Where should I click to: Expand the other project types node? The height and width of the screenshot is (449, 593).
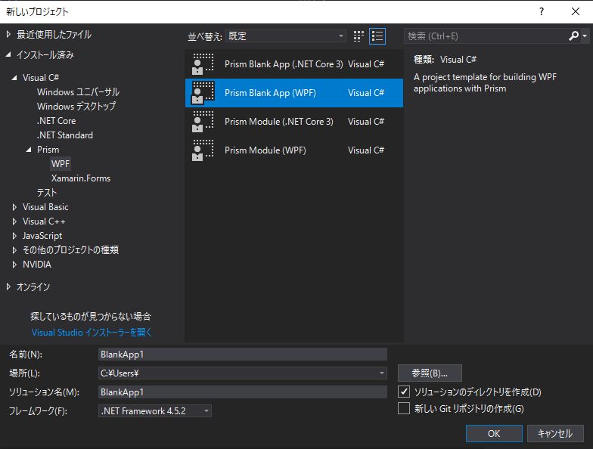[14, 249]
